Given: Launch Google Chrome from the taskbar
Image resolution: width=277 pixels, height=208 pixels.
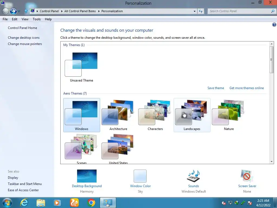Looking at the screenshot, I should [91, 203].
